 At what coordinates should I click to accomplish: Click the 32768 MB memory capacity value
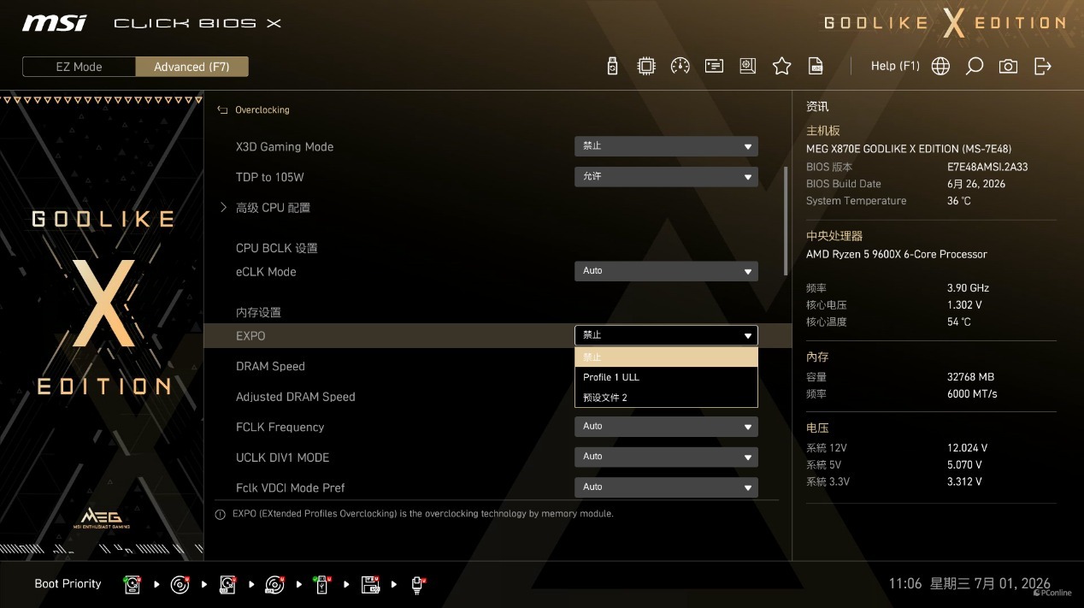pyautogui.click(x=970, y=377)
